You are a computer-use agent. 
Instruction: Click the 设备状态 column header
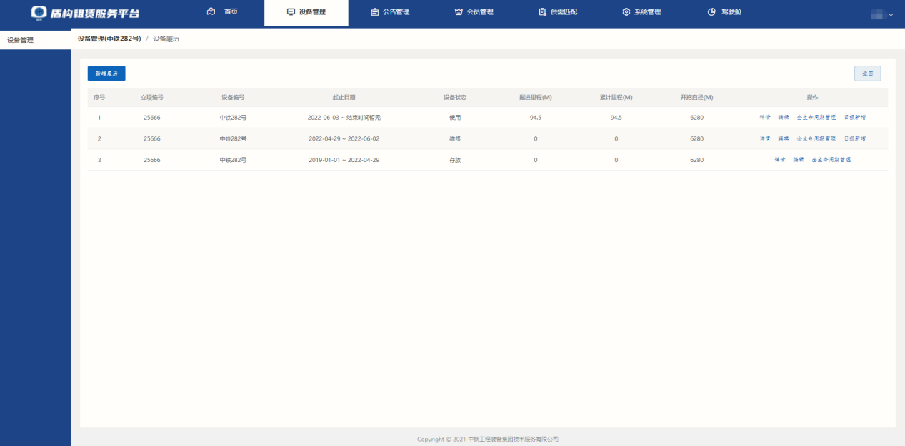(x=455, y=97)
